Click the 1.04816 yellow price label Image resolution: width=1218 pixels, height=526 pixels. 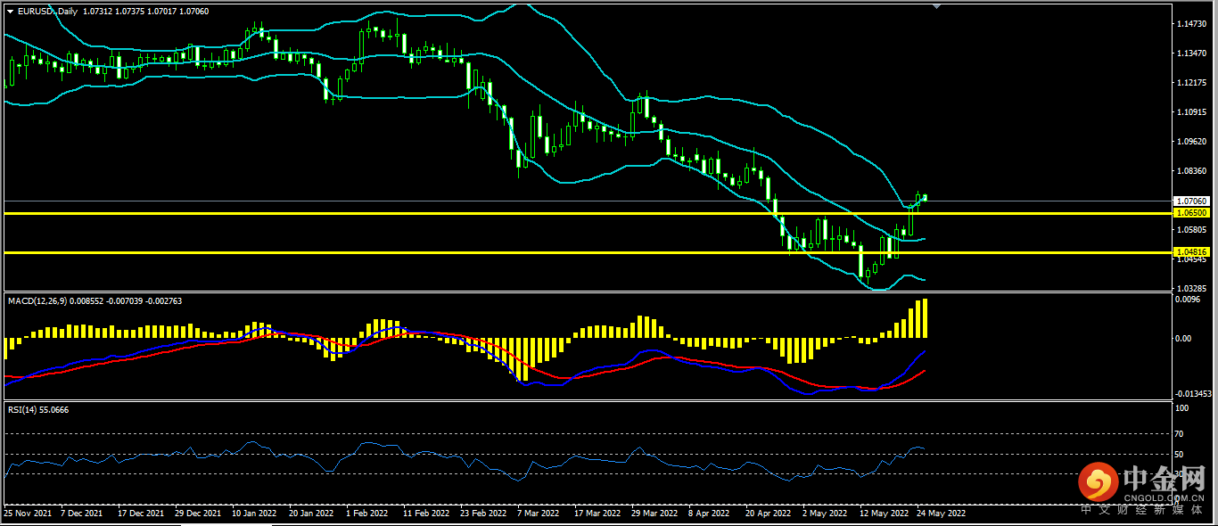pos(1191,253)
